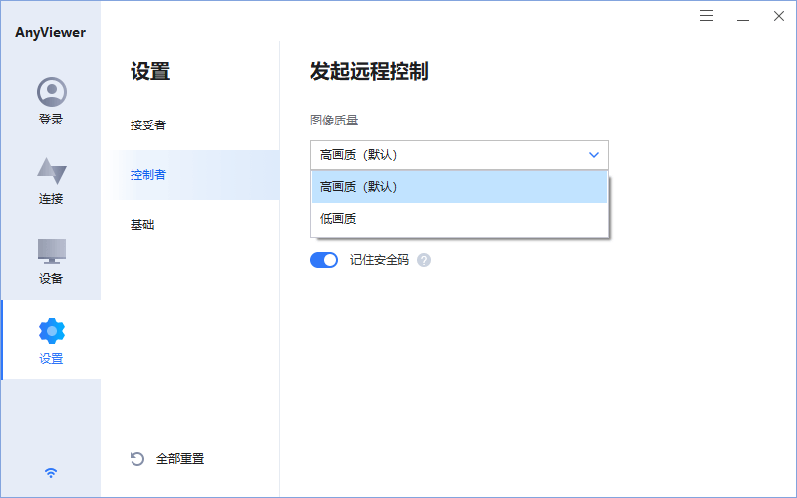Select the 控制者 settings tab
Viewport: 797px width, 498px height.
click(148, 175)
